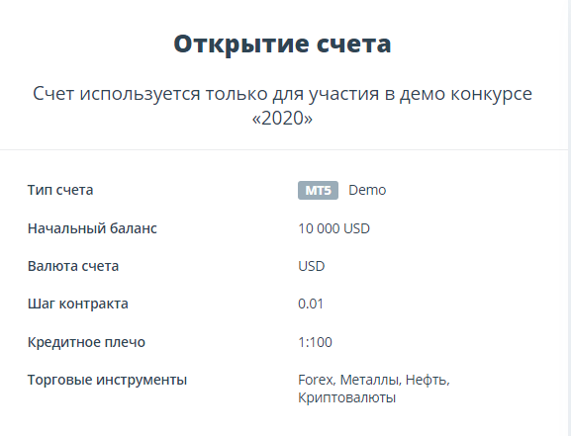Click the horizontal divider below the subtitle
The width and height of the screenshot is (571, 436).
284,149
